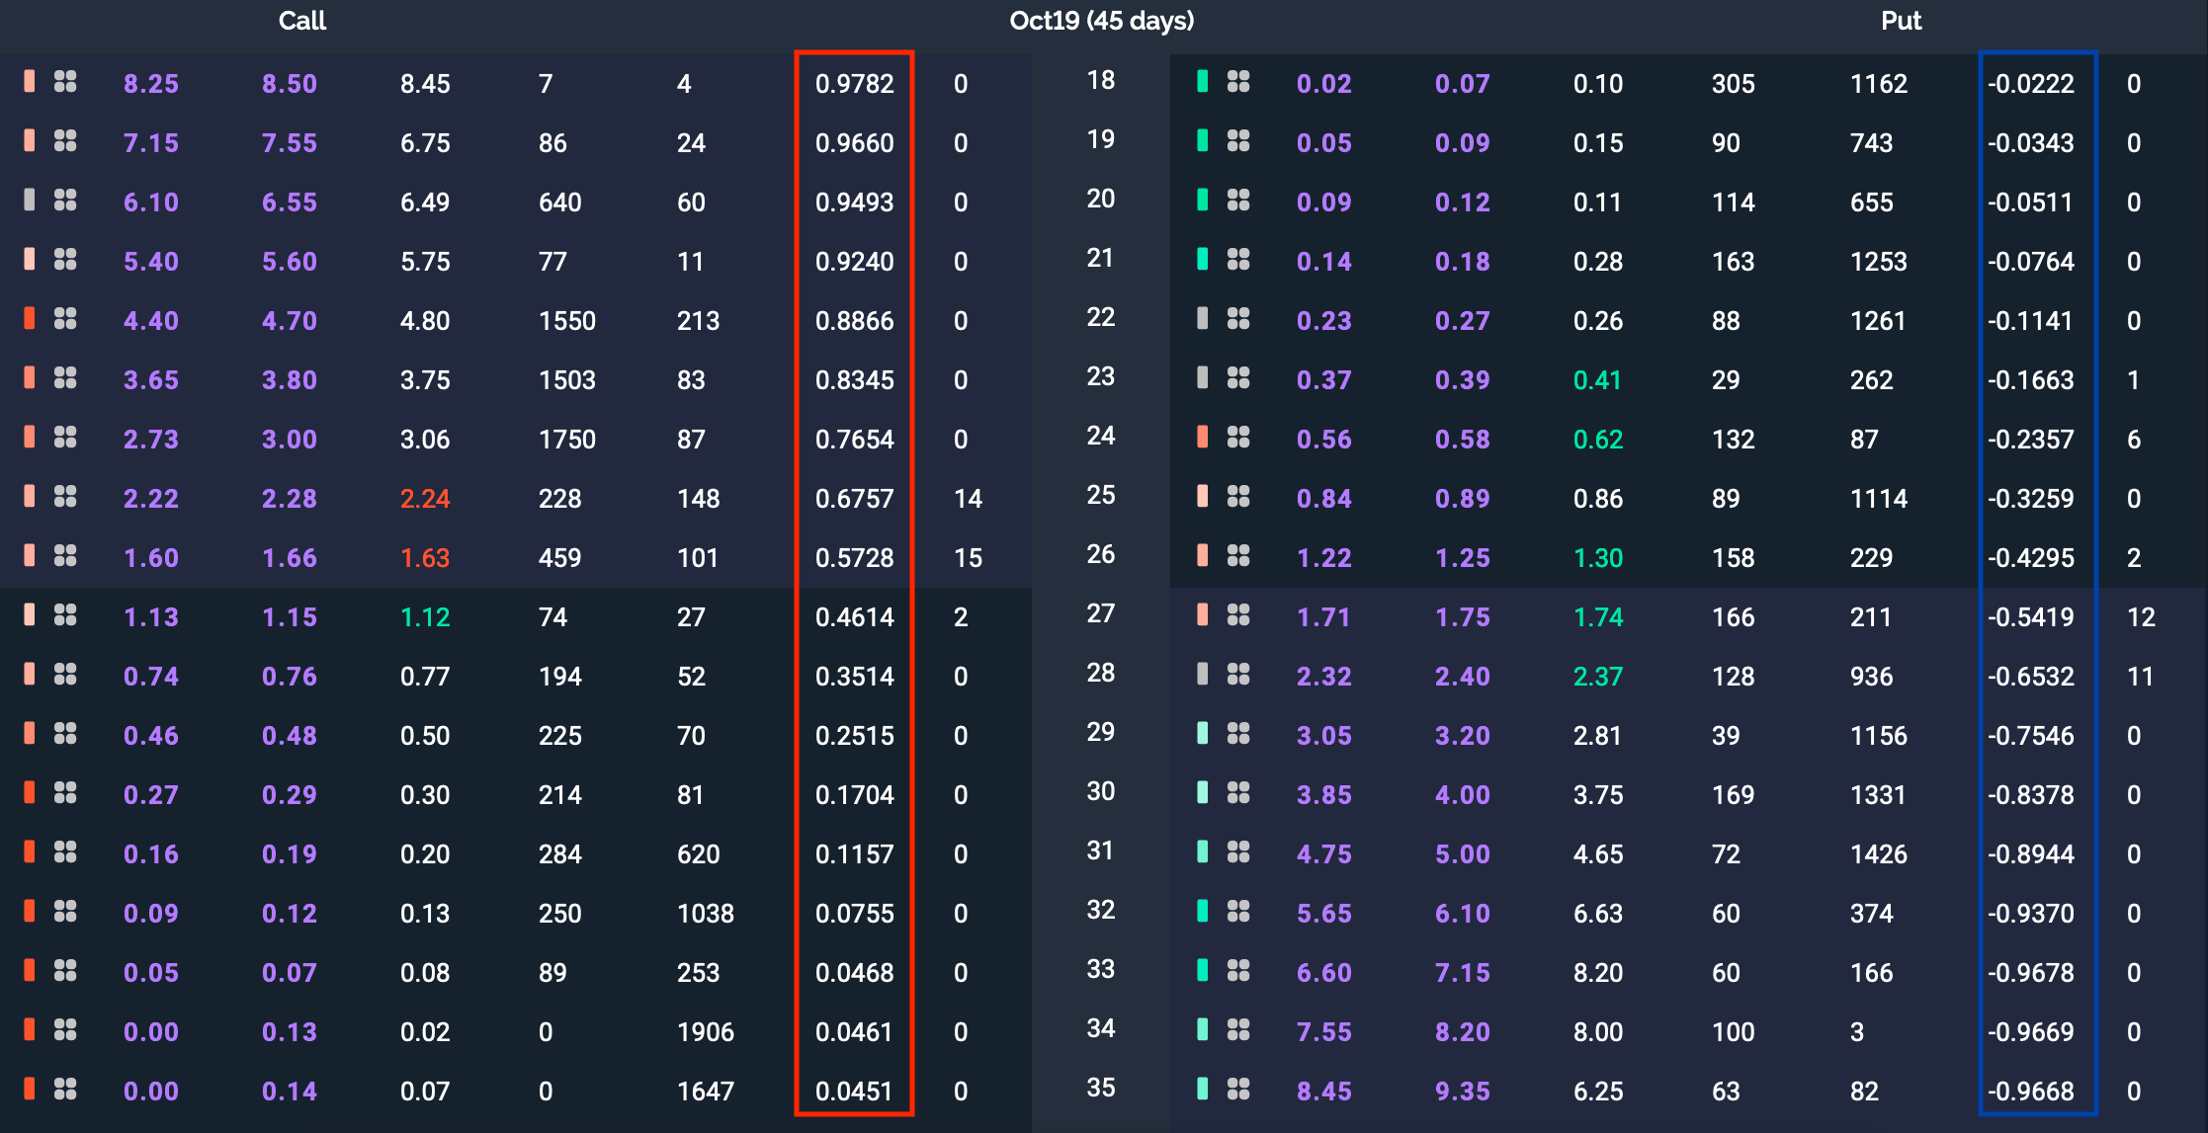
Task: Select the Put column header
Action: [1901, 20]
